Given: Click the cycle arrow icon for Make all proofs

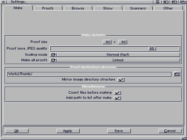Looking at the screenshot, I should [53, 60].
